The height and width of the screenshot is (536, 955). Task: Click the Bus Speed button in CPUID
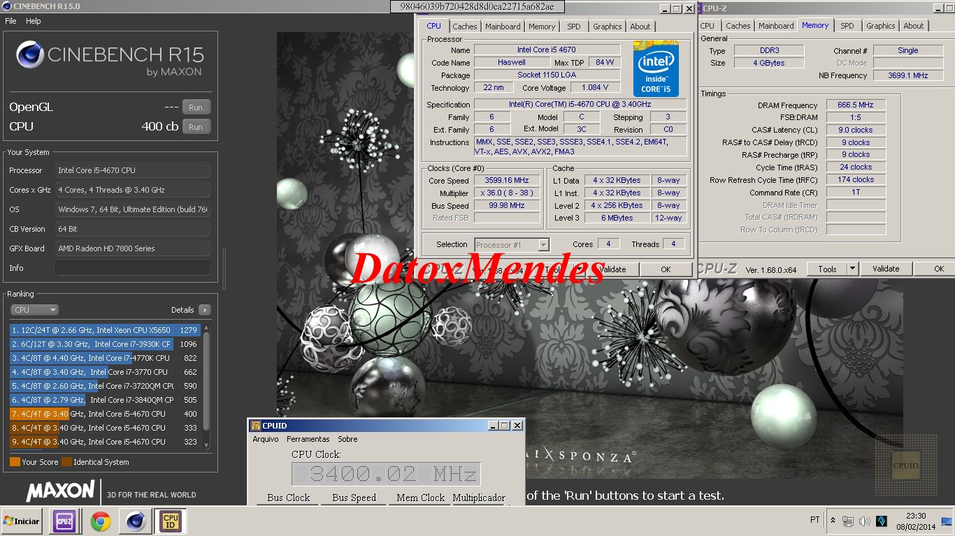point(354,498)
